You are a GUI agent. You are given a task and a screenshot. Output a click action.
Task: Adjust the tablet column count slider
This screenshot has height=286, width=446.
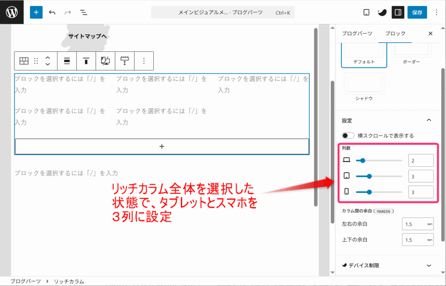tap(379, 176)
